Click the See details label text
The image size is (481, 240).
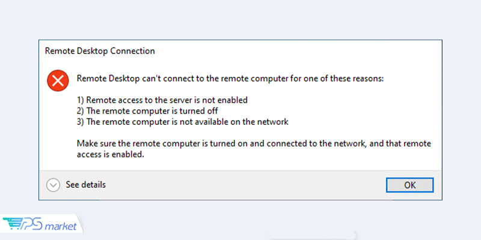tap(85, 185)
